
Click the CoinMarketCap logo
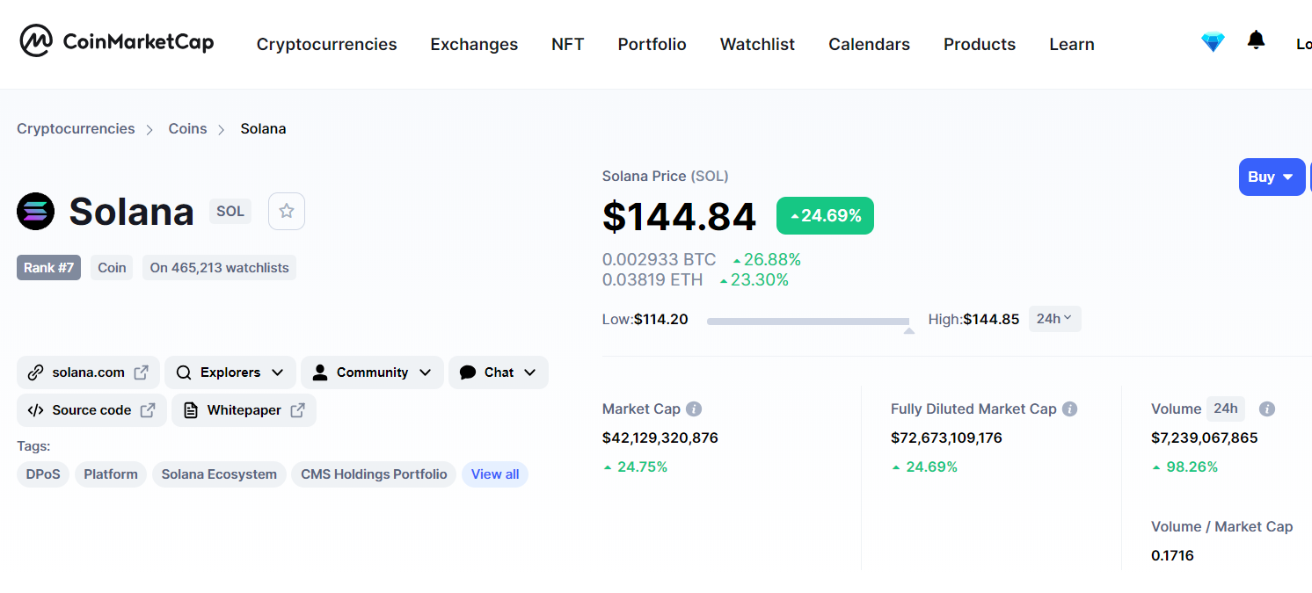point(117,40)
